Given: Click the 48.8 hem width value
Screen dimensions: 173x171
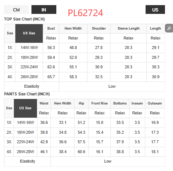Looking at the screenshot, I should pos(73,47).
